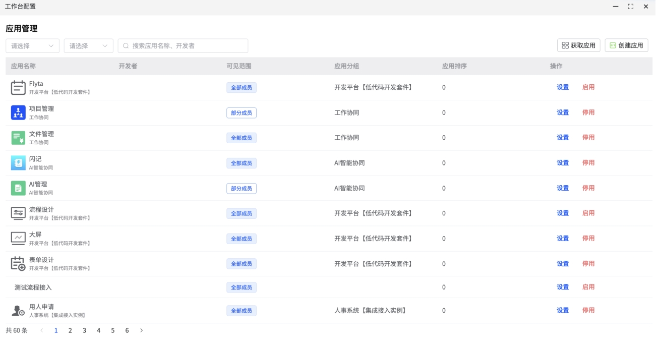Click 停用 for 用人申请
The height and width of the screenshot is (347, 656).
pos(588,310)
